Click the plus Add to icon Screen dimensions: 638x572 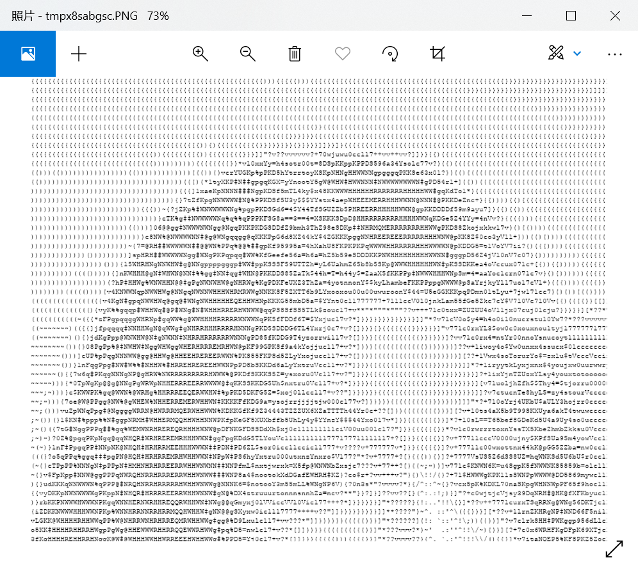(79, 54)
